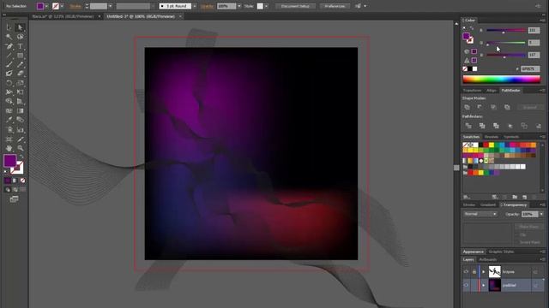Select the Type tool
The width and height of the screenshot is (549, 308).
point(20,46)
